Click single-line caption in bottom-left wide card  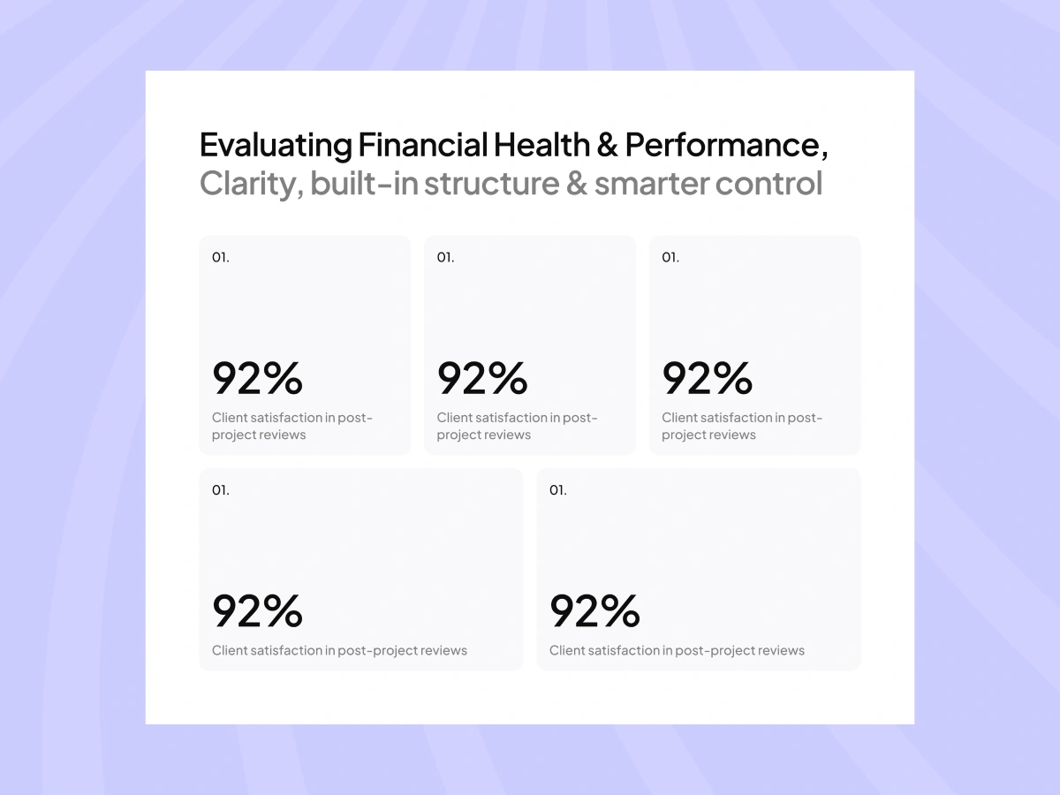(x=339, y=650)
